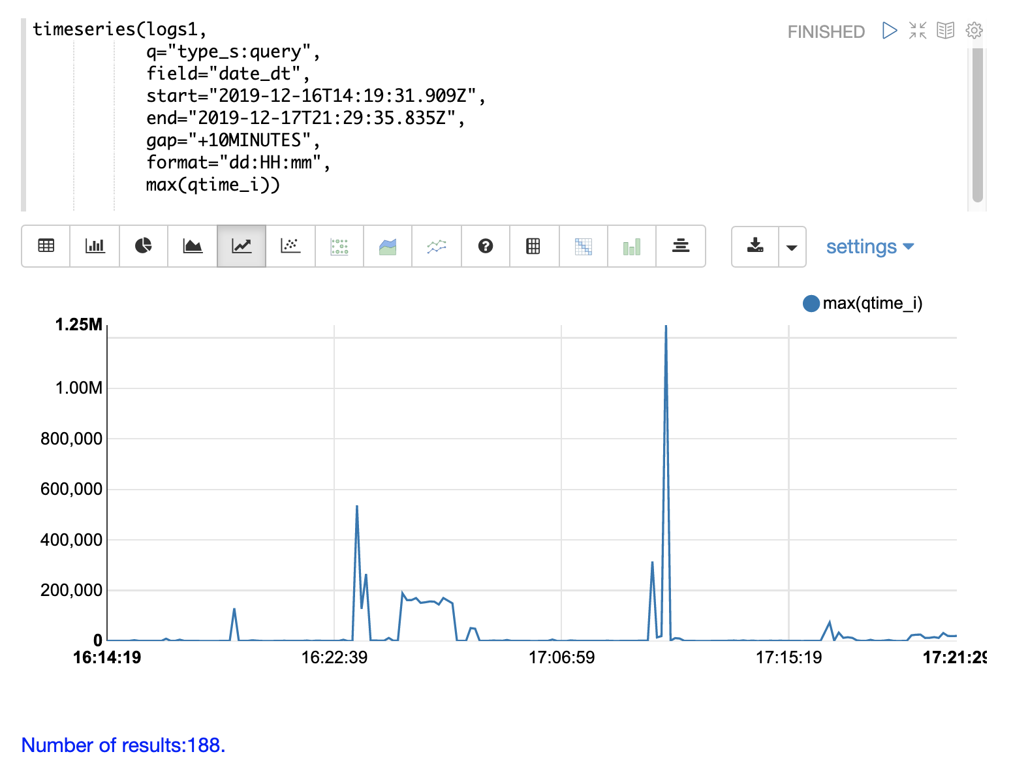This screenshot has width=1013, height=769.
Task: Select the line chart icon
Action: [242, 246]
